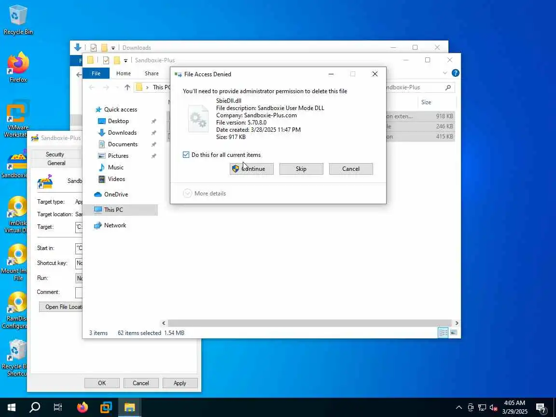Click the explorer Back navigation arrow

click(x=92, y=87)
